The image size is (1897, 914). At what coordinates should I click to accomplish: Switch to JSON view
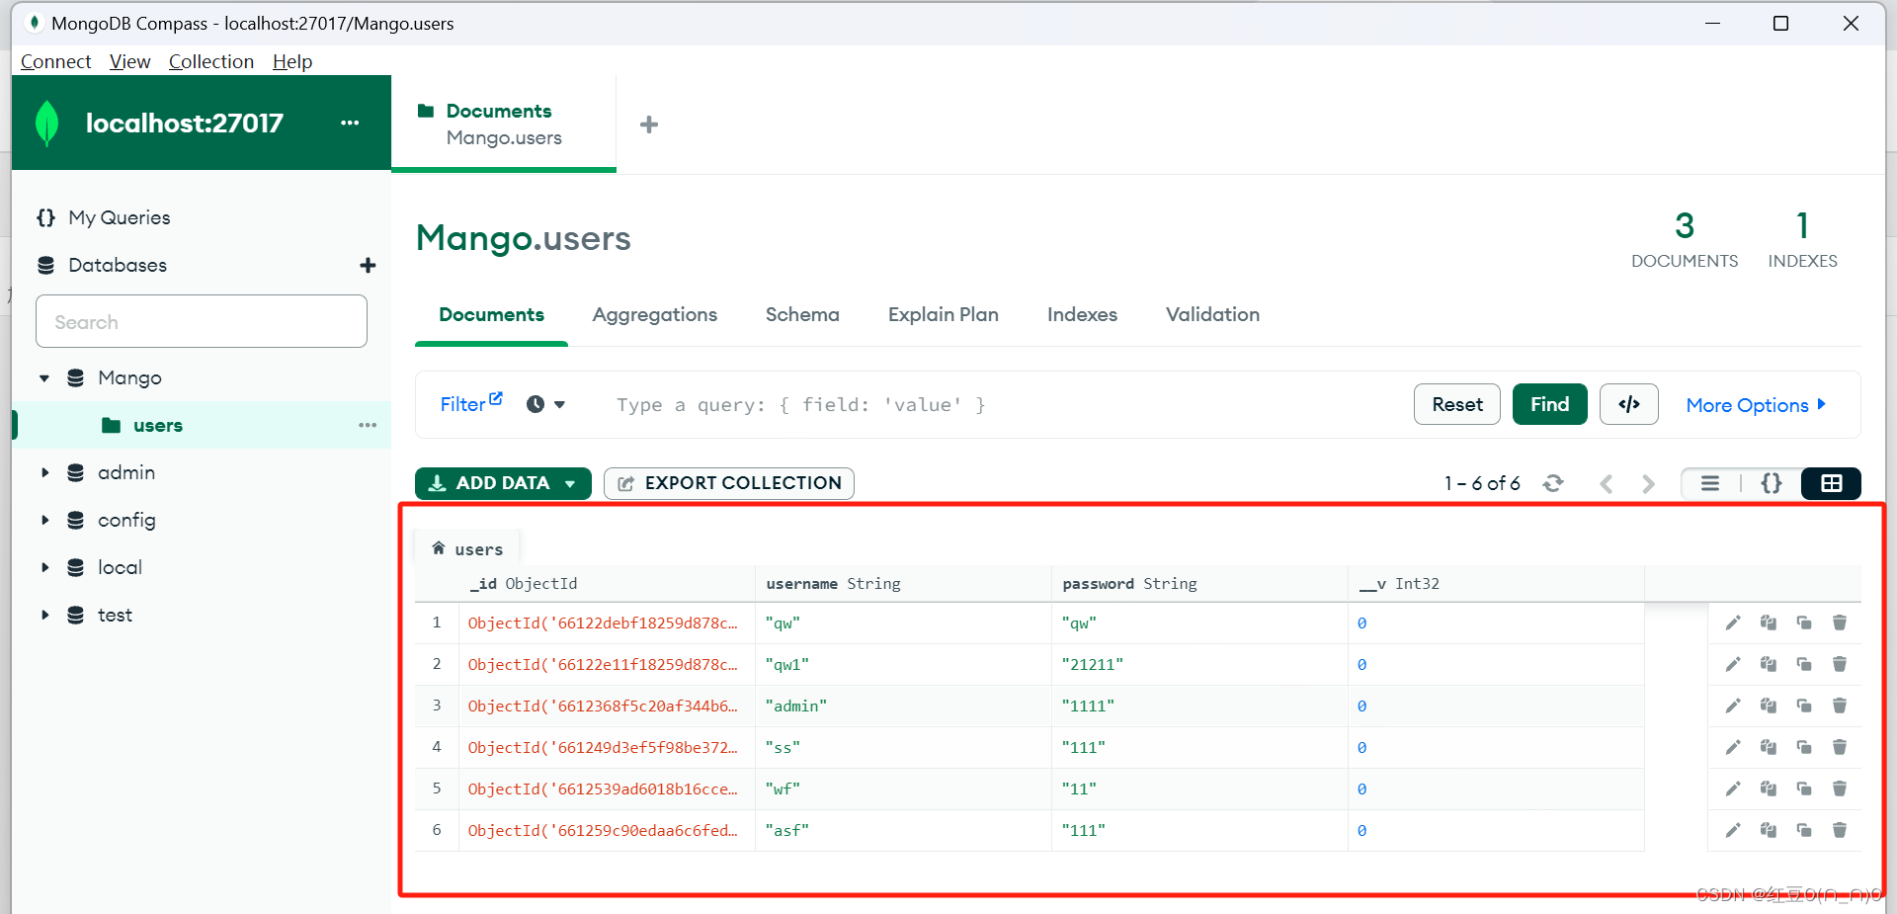click(x=1772, y=483)
